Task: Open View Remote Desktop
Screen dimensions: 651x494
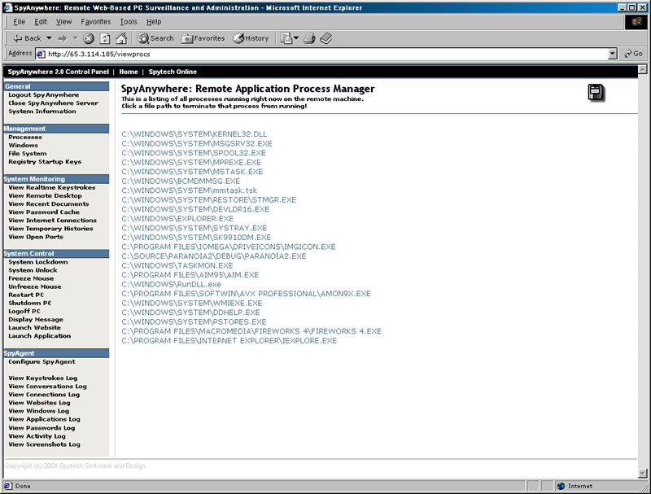Action: pyautogui.click(x=45, y=195)
